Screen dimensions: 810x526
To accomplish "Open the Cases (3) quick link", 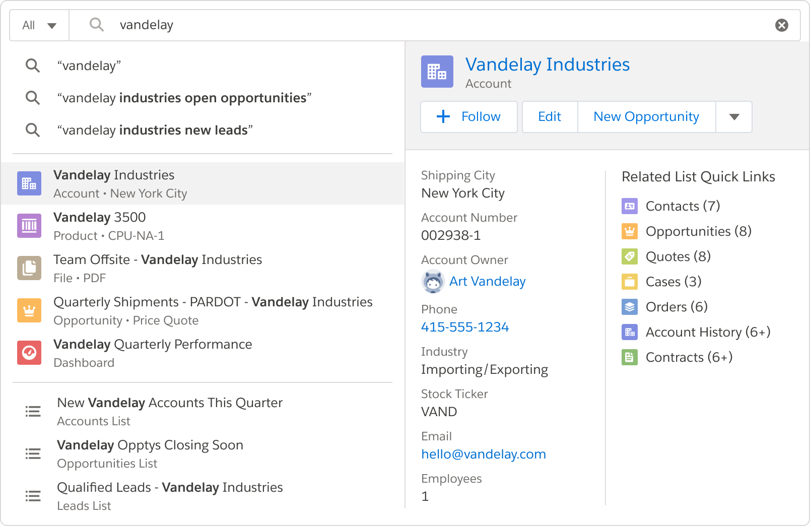I will point(673,282).
